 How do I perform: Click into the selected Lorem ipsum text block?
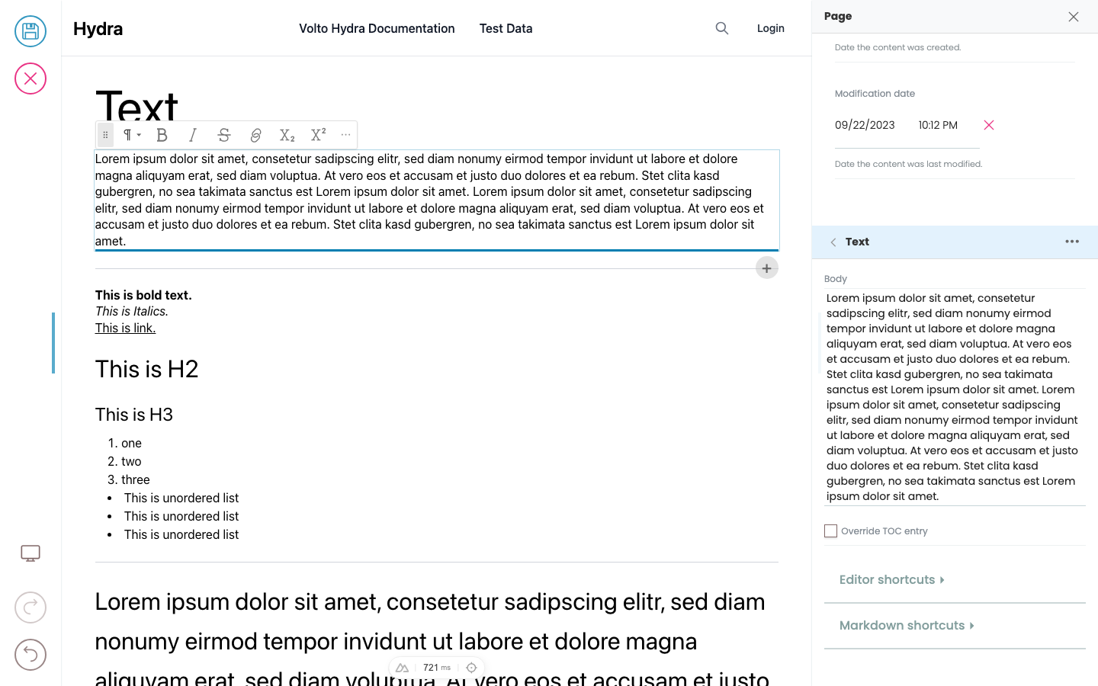(x=437, y=200)
